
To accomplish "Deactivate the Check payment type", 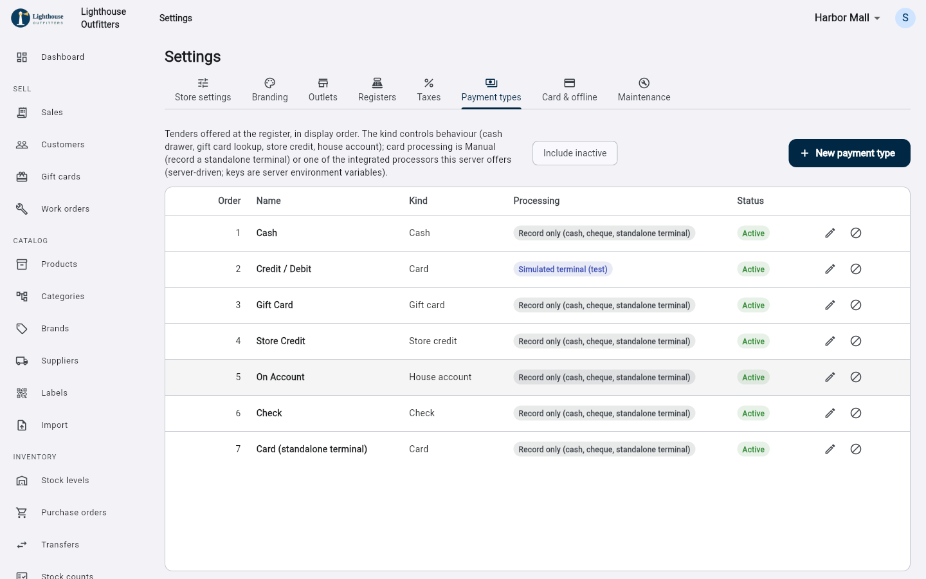I will click(856, 413).
